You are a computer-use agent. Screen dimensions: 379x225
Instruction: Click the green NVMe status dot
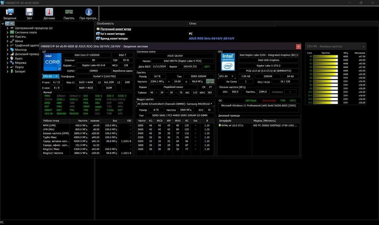[220, 125]
